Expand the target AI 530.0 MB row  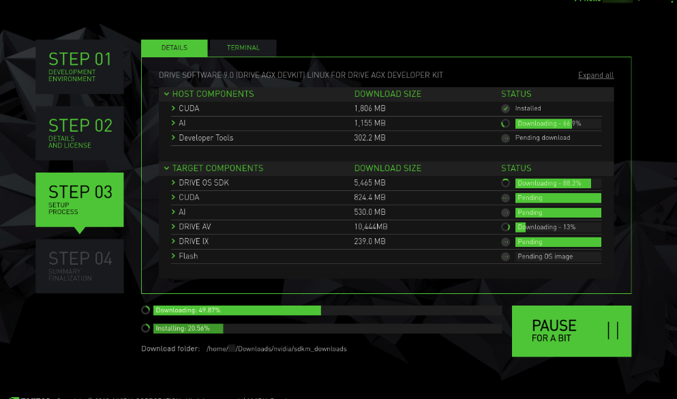(174, 212)
